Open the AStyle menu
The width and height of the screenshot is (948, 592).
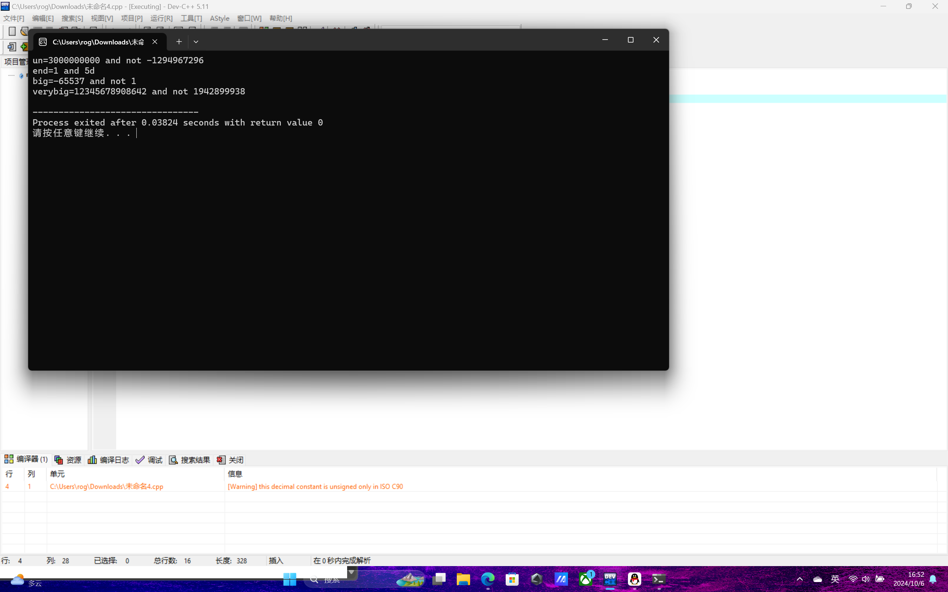tap(219, 19)
